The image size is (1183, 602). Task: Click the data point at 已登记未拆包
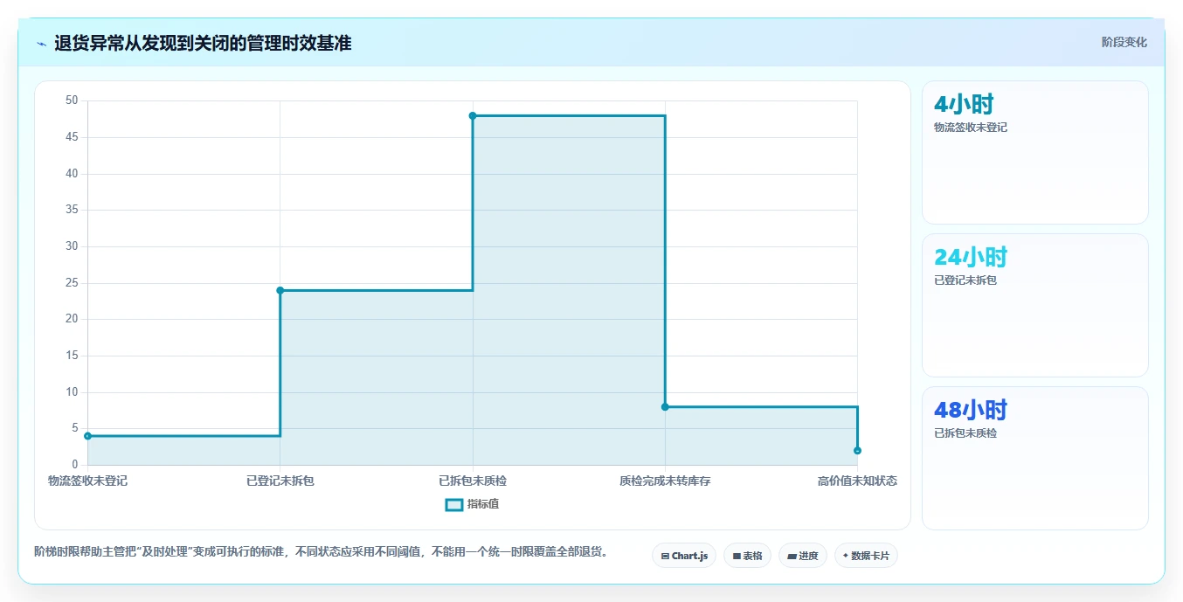(280, 290)
